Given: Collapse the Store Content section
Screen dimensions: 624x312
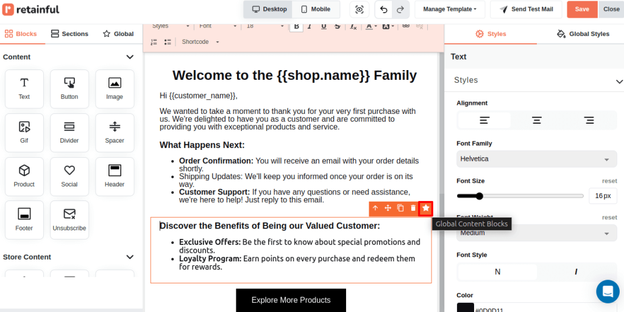Looking at the screenshot, I should (130, 257).
